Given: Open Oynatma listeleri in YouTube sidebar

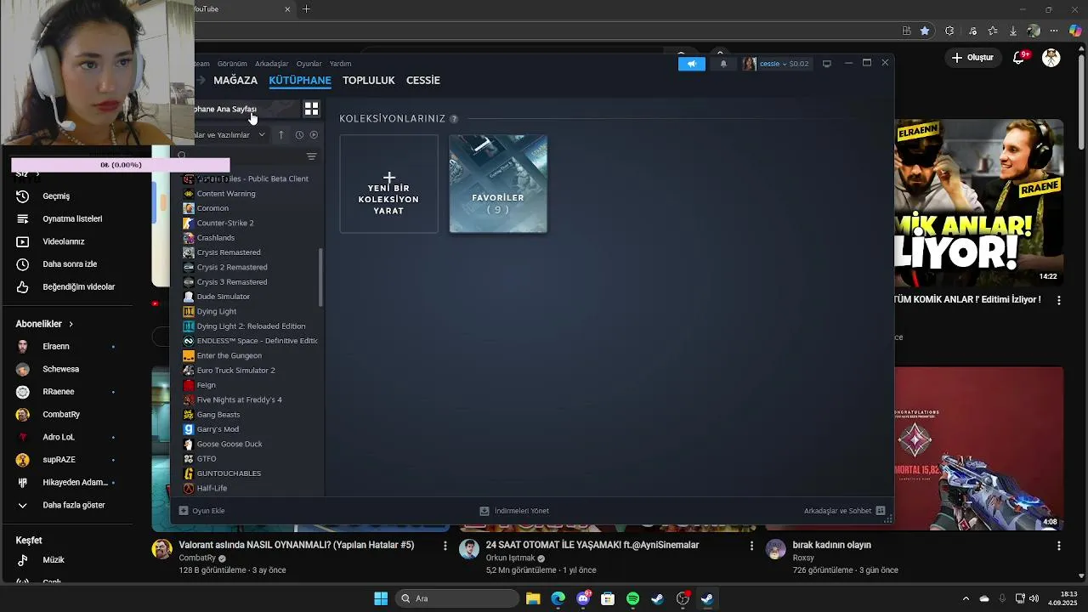Looking at the screenshot, I should click(x=72, y=219).
